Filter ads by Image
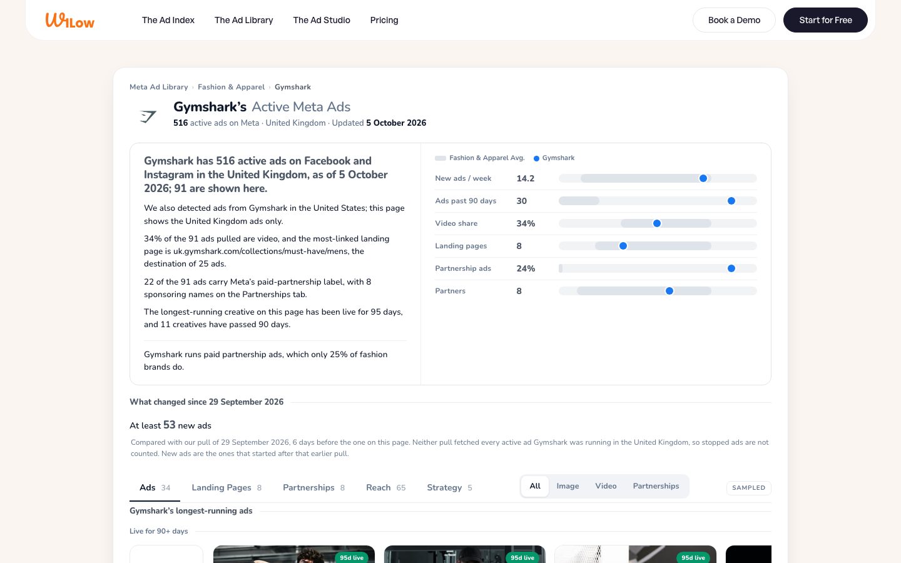The height and width of the screenshot is (563, 901). (x=568, y=486)
